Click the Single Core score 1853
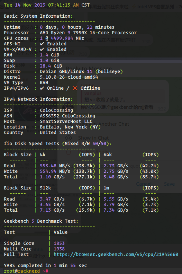This screenshot has width=182, height=274. (59, 243)
